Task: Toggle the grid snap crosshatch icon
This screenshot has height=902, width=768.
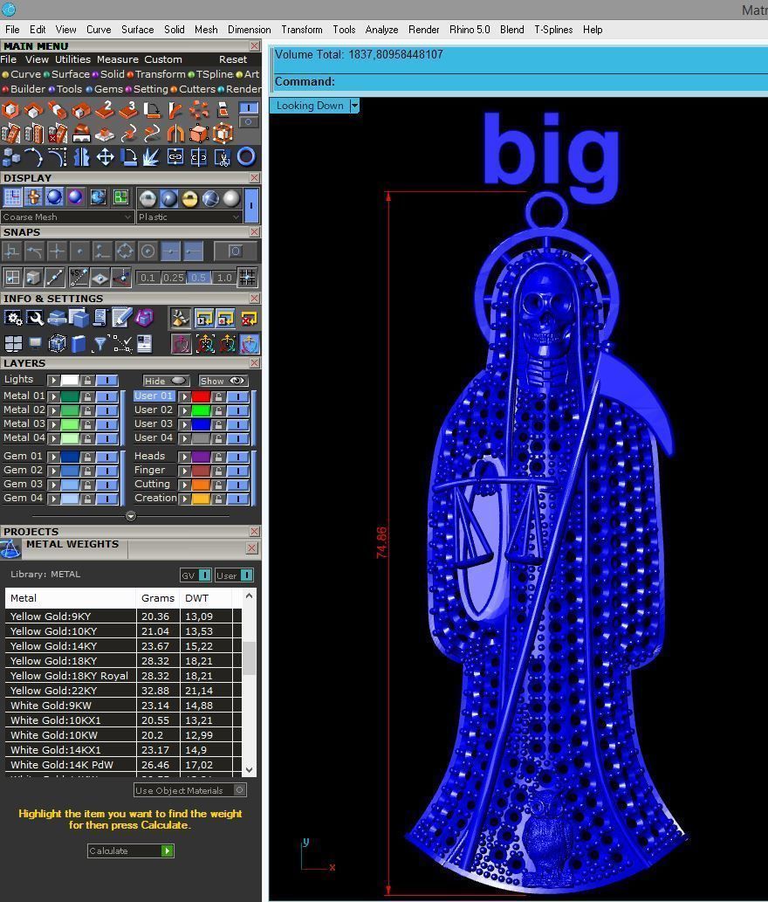Action: 247,278
